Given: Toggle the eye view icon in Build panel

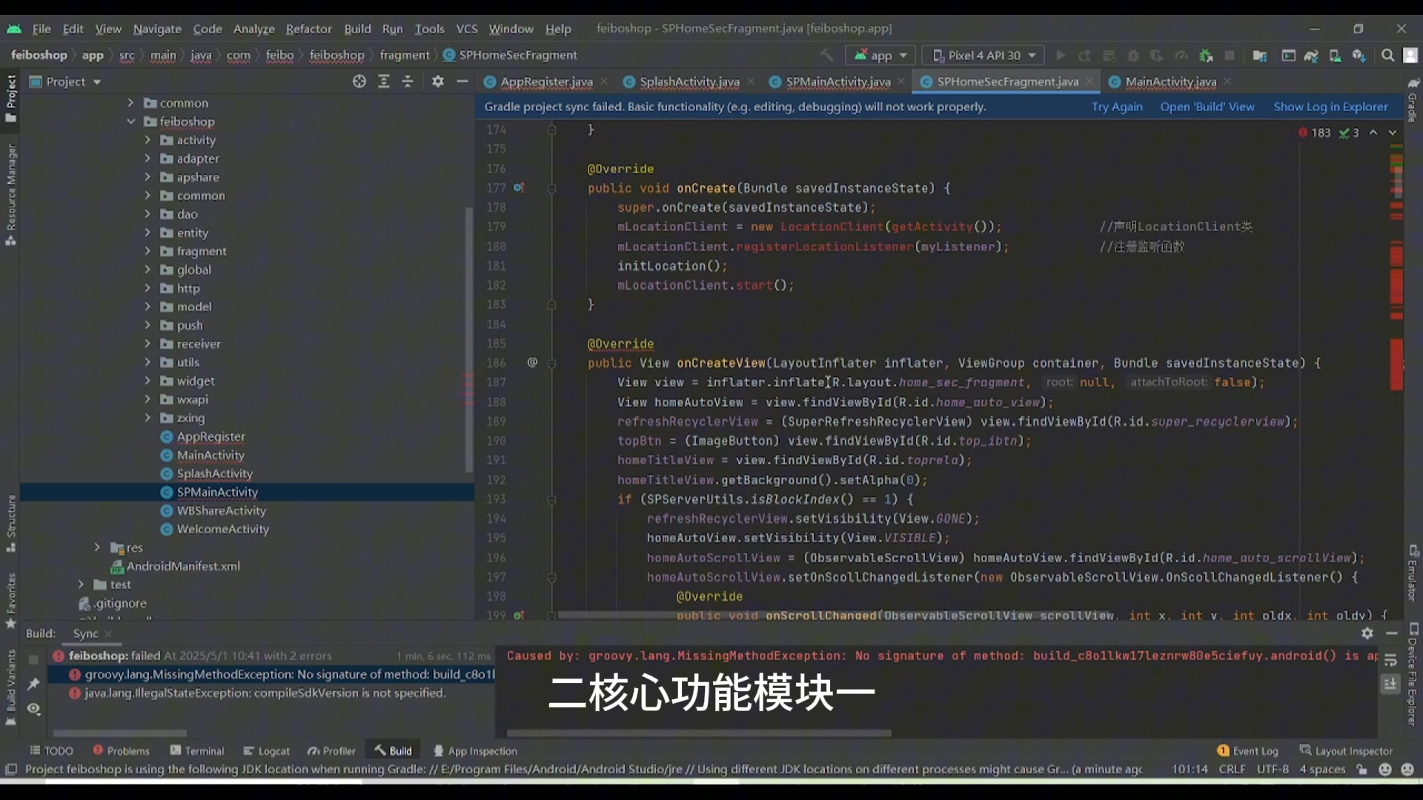Looking at the screenshot, I should (x=33, y=709).
